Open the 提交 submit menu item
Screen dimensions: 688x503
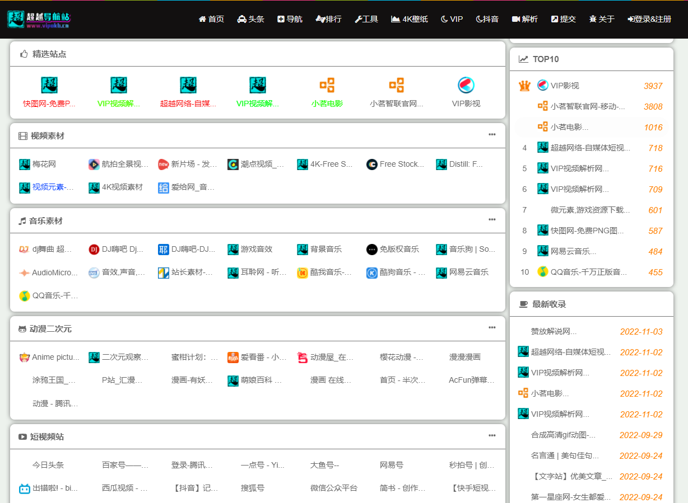click(563, 19)
